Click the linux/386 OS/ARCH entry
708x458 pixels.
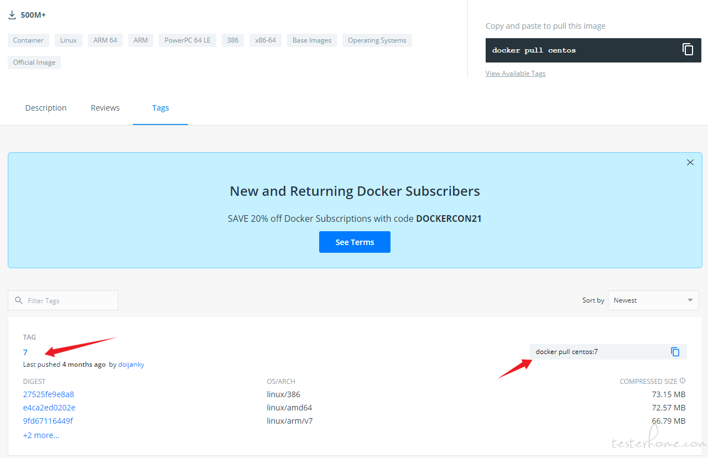click(283, 394)
